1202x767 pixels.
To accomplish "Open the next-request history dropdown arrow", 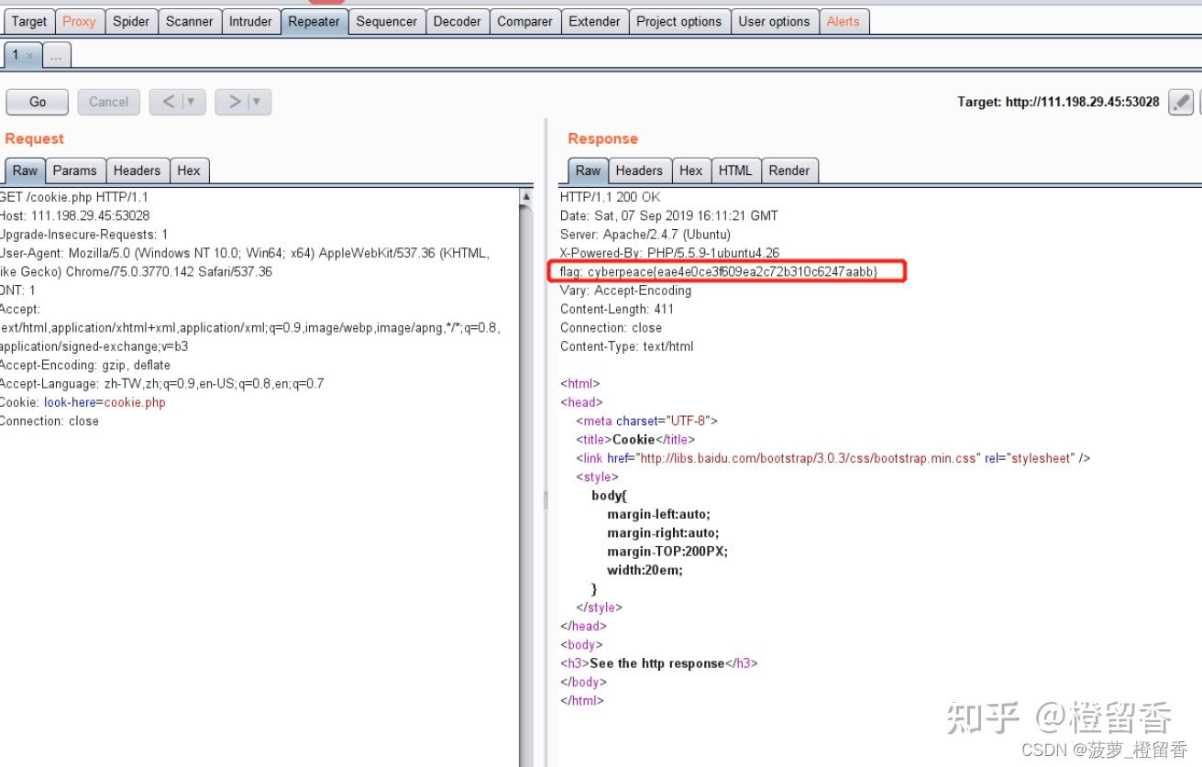I will pyautogui.click(x=258, y=102).
